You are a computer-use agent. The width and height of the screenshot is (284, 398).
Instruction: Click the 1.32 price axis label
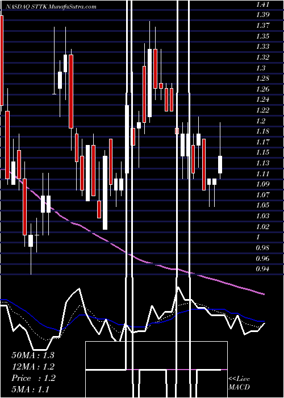pyautogui.click(x=262, y=57)
